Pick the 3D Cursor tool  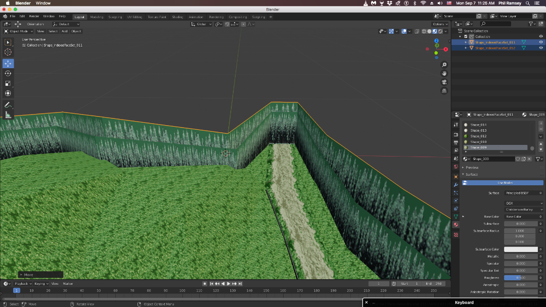[x=8, y=53]
